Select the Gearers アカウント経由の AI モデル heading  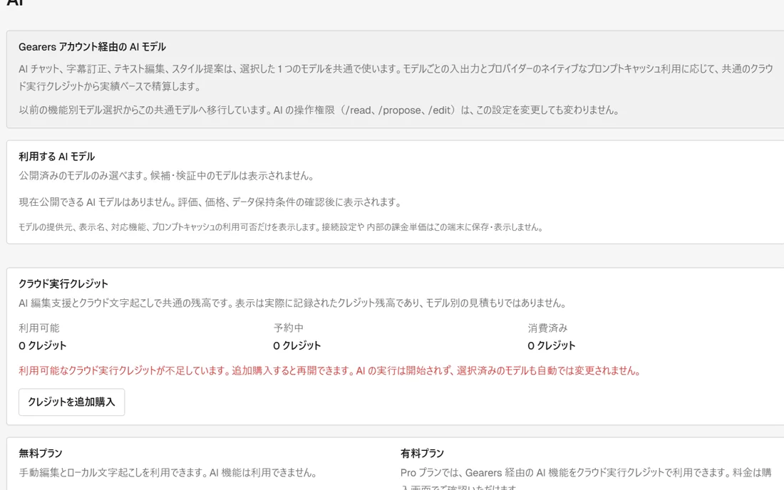pyautogui.click(x=92, y=47)
